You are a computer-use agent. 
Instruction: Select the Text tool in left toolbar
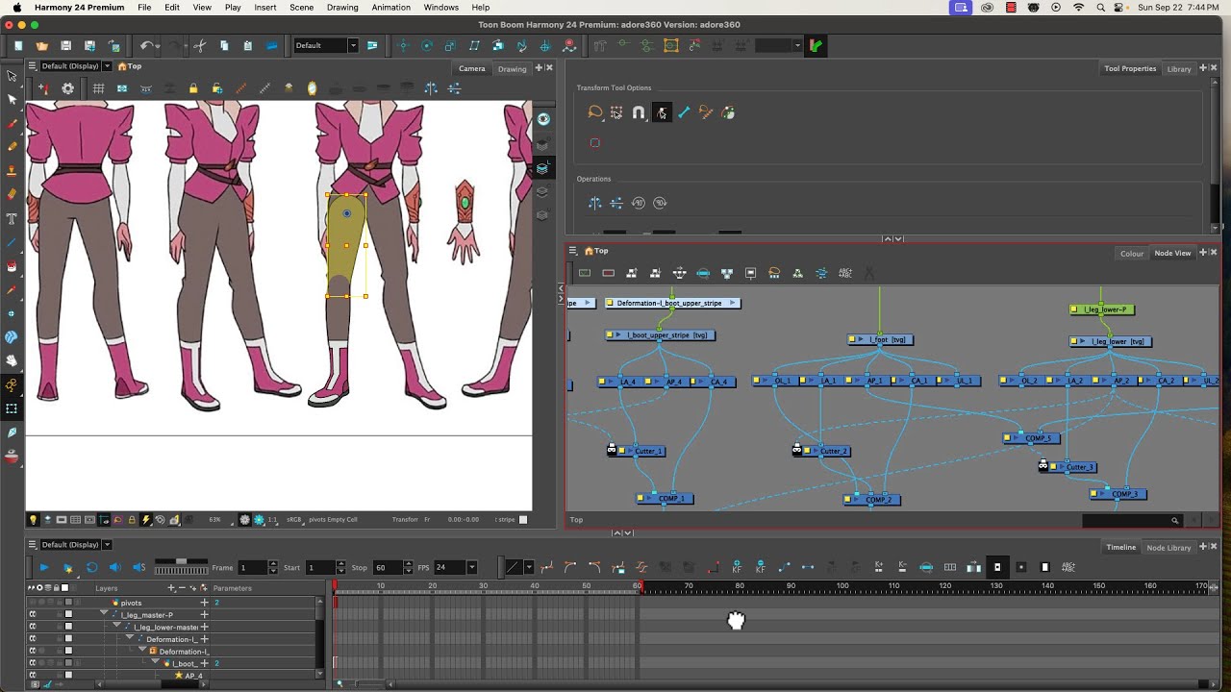point(12,218)
